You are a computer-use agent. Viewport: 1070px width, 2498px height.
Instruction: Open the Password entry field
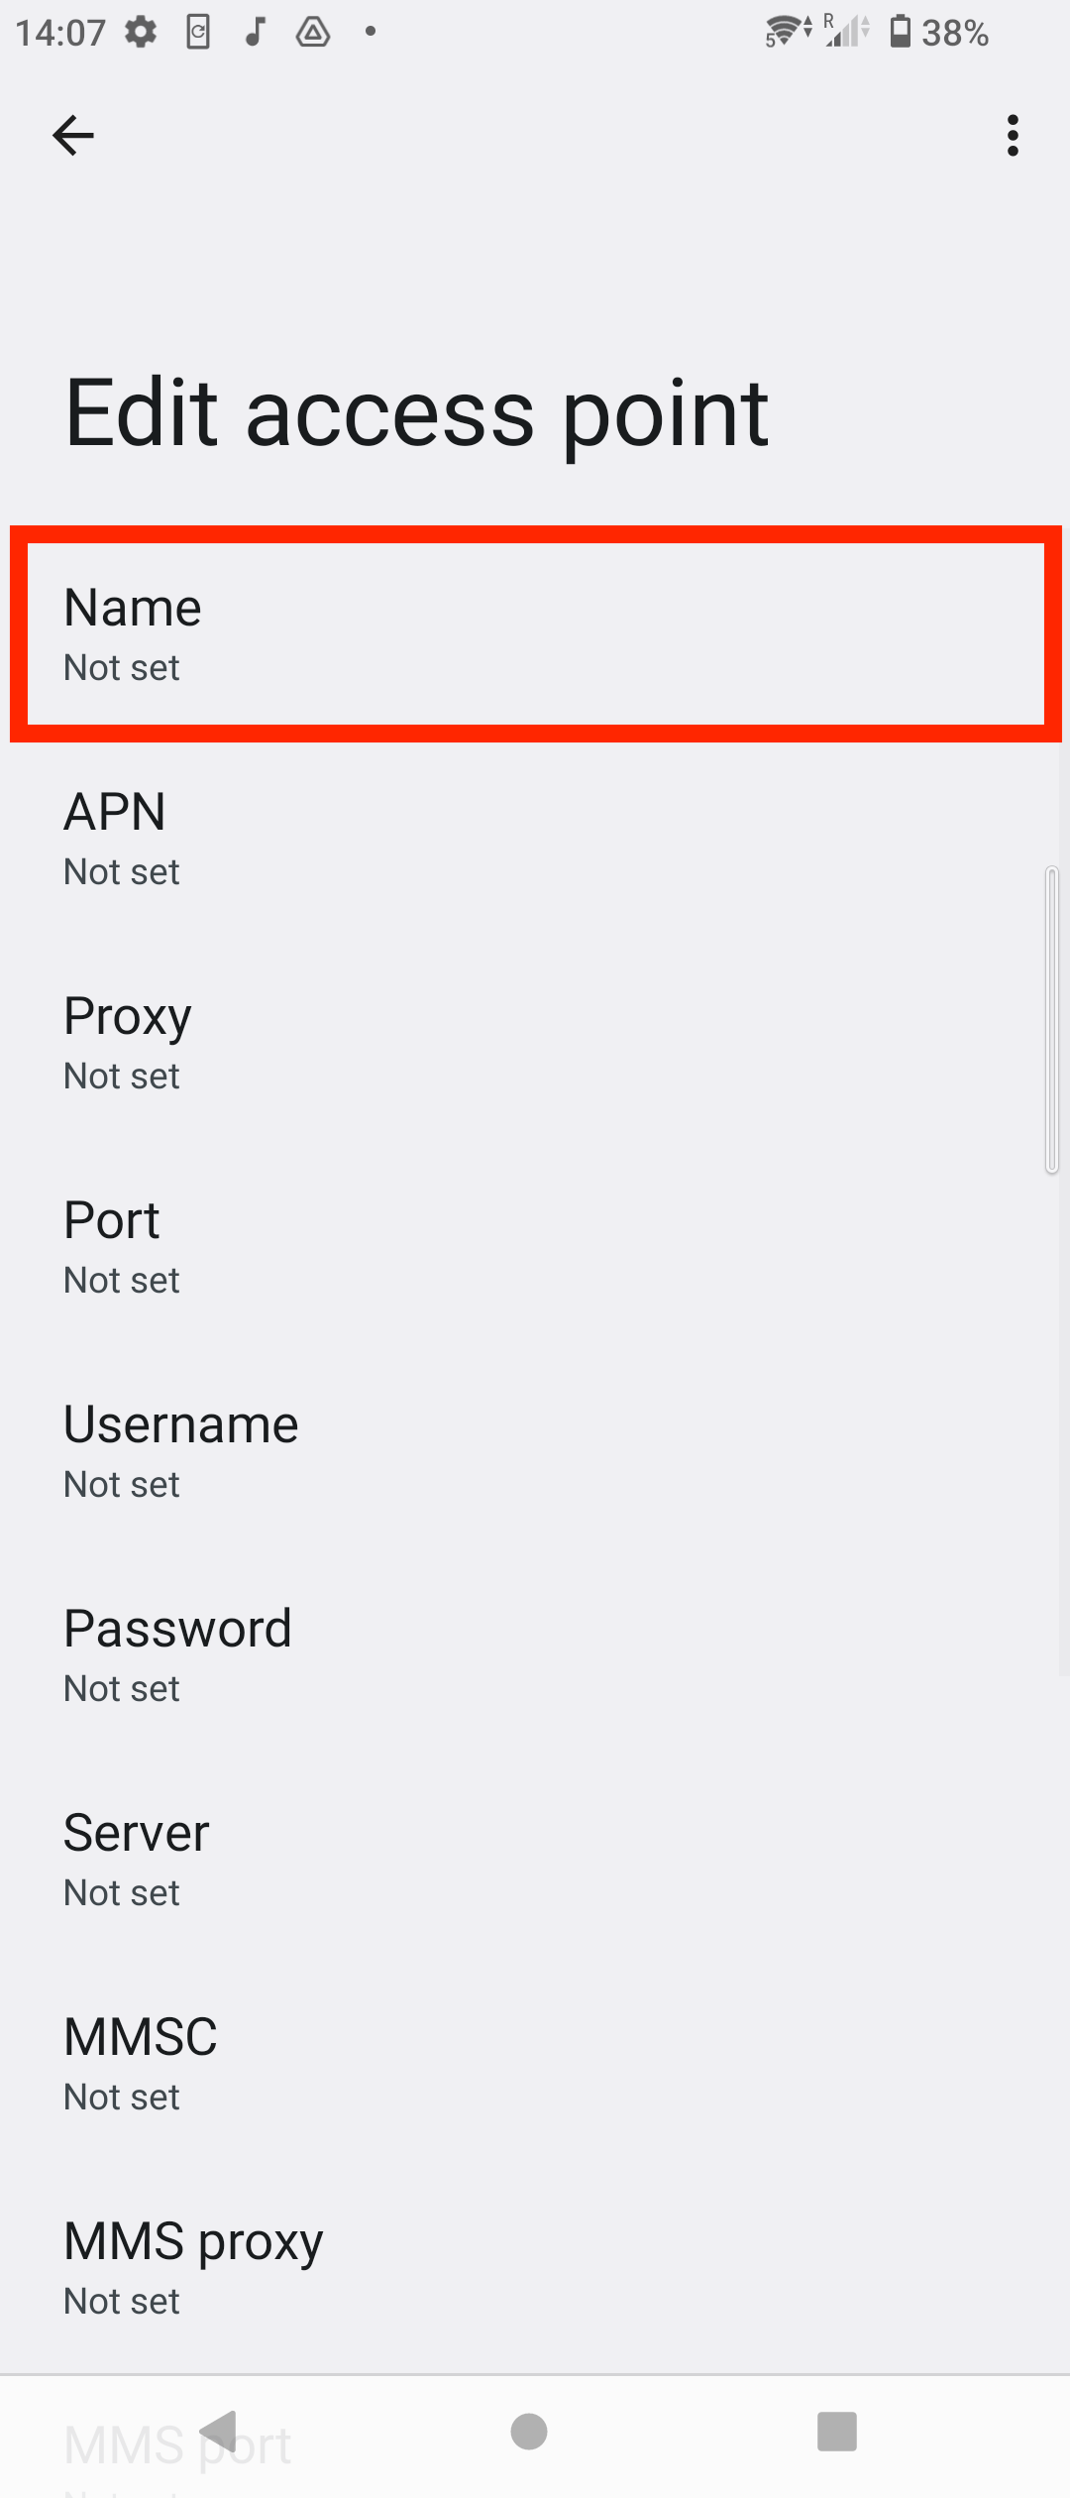[x=535, y=1653]
